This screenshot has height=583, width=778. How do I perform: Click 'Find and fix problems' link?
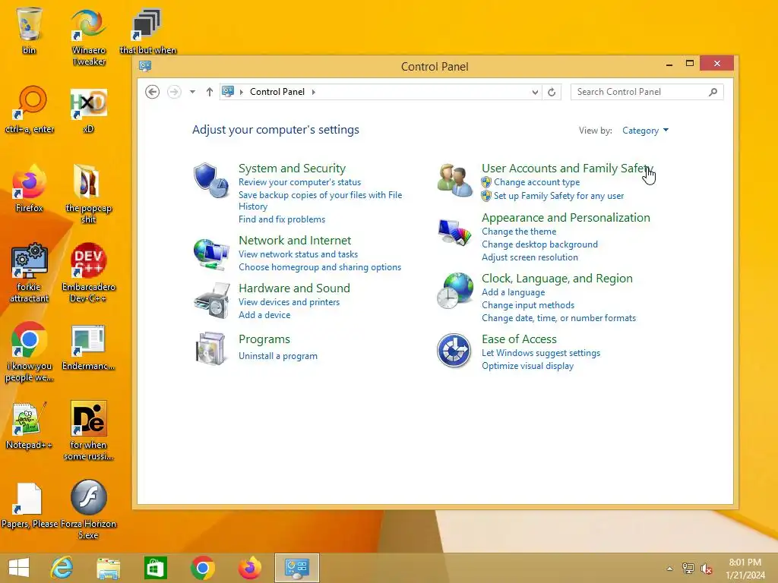point(282,219)
